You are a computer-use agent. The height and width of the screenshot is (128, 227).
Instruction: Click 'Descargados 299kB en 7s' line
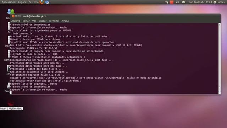click(33, 48)
